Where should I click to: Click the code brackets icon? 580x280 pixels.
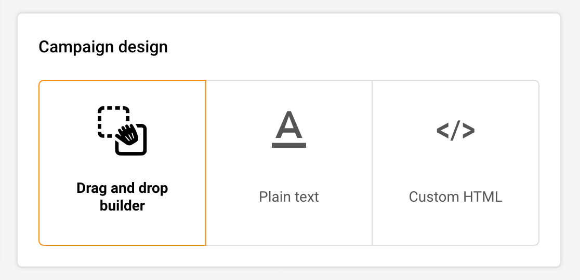click(455, 131)
